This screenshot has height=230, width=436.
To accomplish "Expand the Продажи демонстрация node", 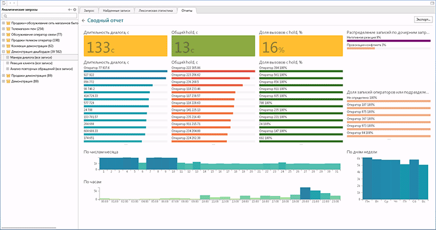I will [x=4, y=76].
